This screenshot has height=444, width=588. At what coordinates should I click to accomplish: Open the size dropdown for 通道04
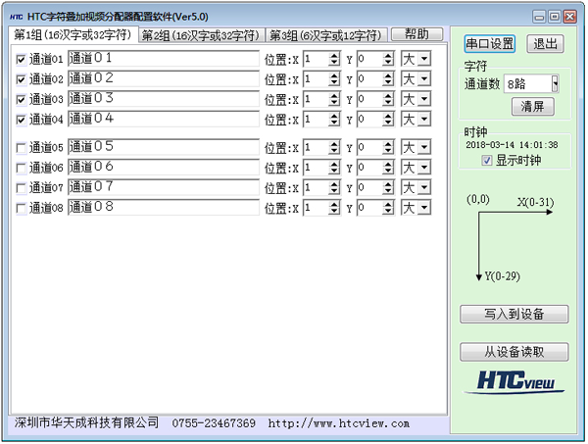(x=424, y=120)
